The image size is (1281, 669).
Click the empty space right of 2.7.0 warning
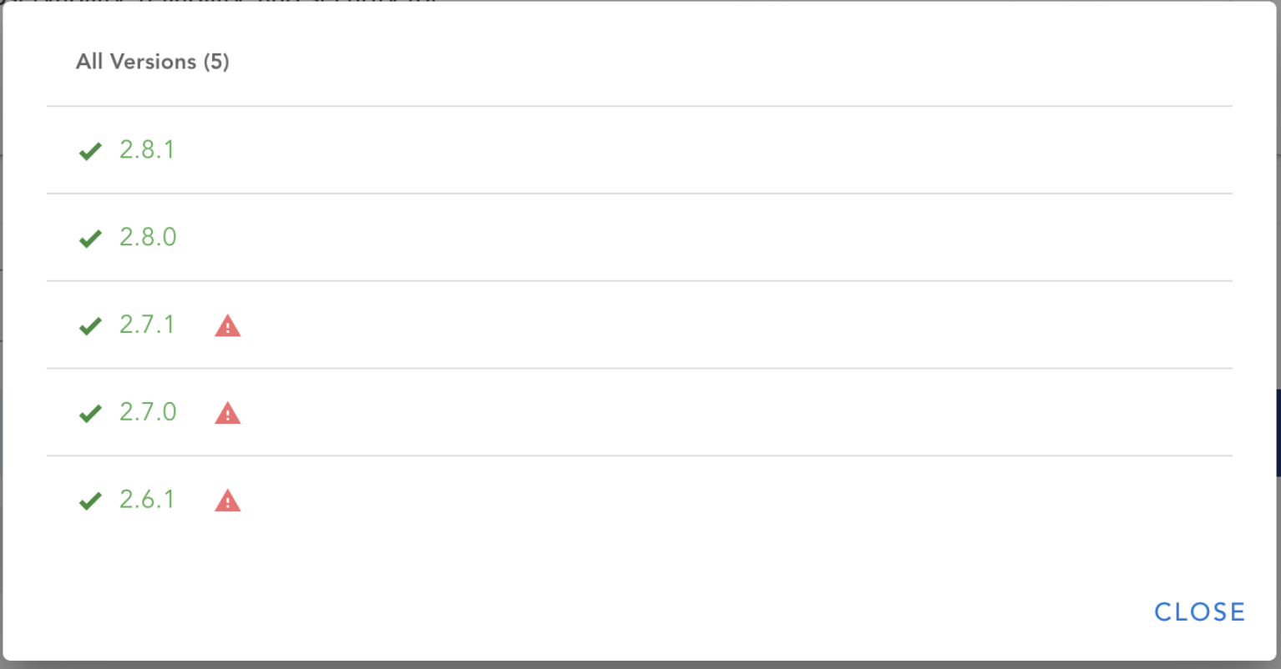coord(668,413)
